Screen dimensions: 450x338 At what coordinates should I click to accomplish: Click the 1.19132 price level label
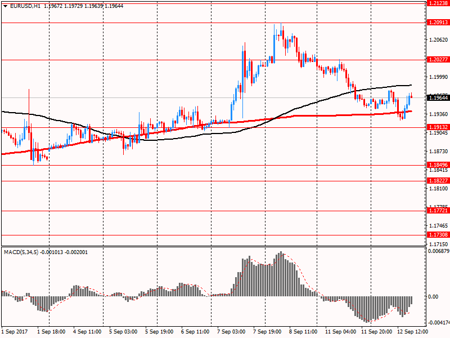(438, 127)
